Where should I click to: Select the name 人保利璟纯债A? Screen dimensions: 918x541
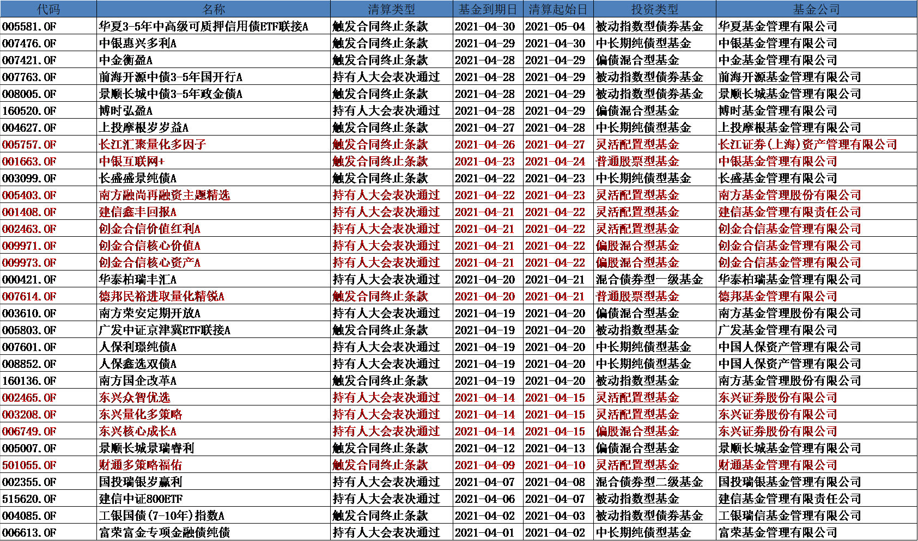pyautogui.click(x=138, y=347)
